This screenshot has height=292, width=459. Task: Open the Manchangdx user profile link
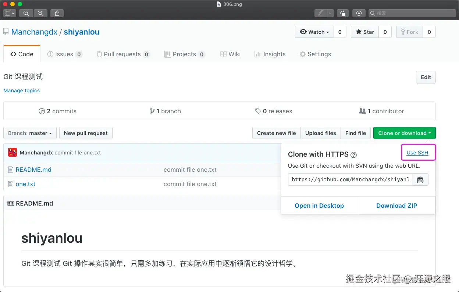click(x=34, y=32)
